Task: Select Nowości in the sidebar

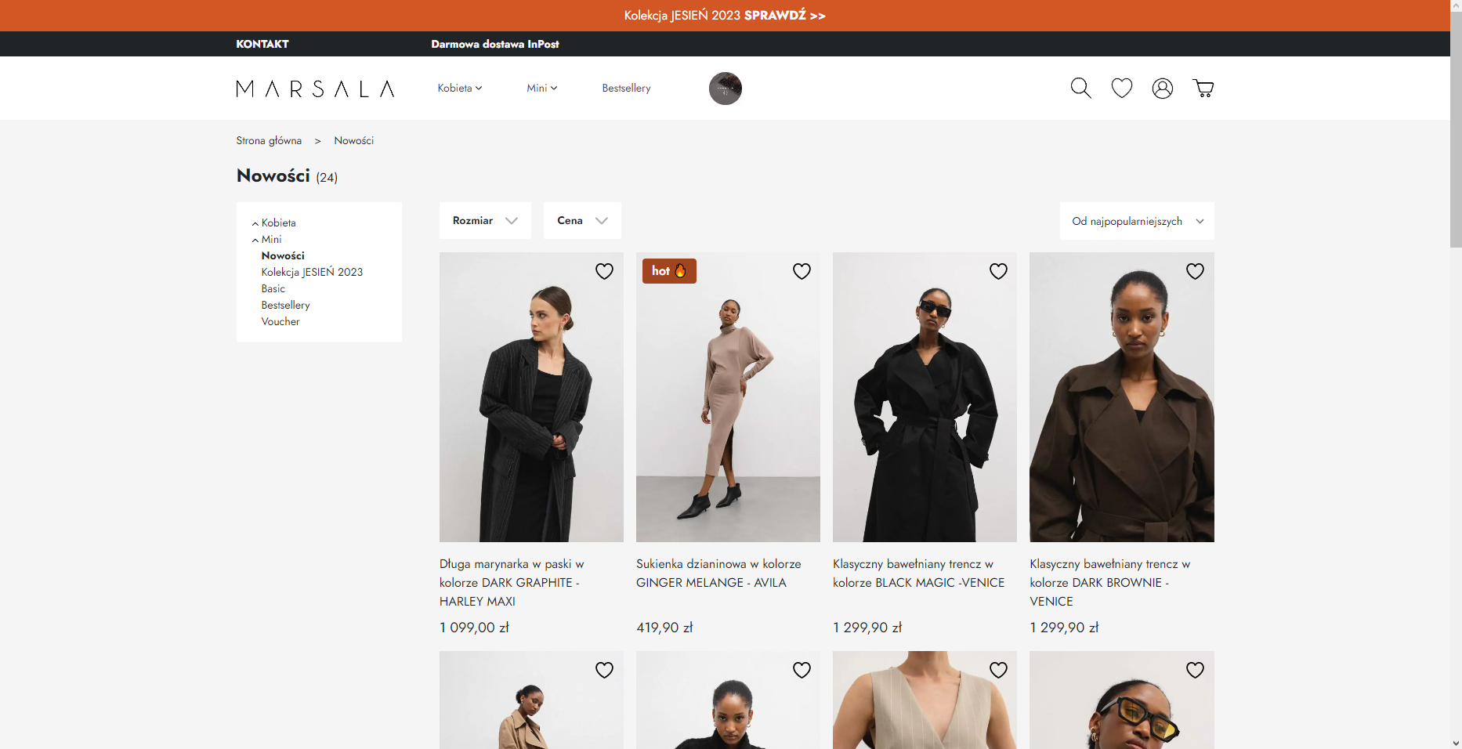Action: pos(283,255)
